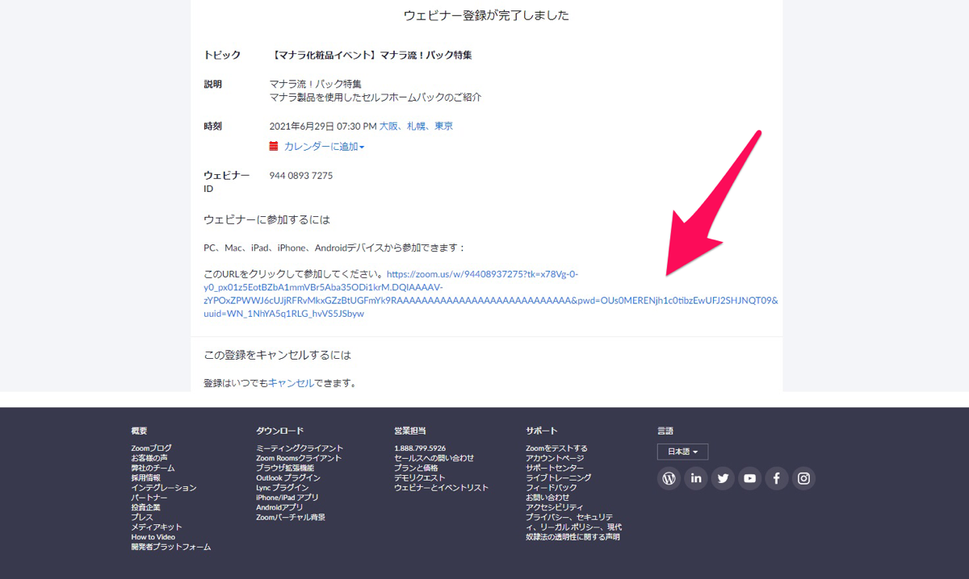Open the How to Video footer link
This screenshot has height=579, width=969.
tap(153, 537)
